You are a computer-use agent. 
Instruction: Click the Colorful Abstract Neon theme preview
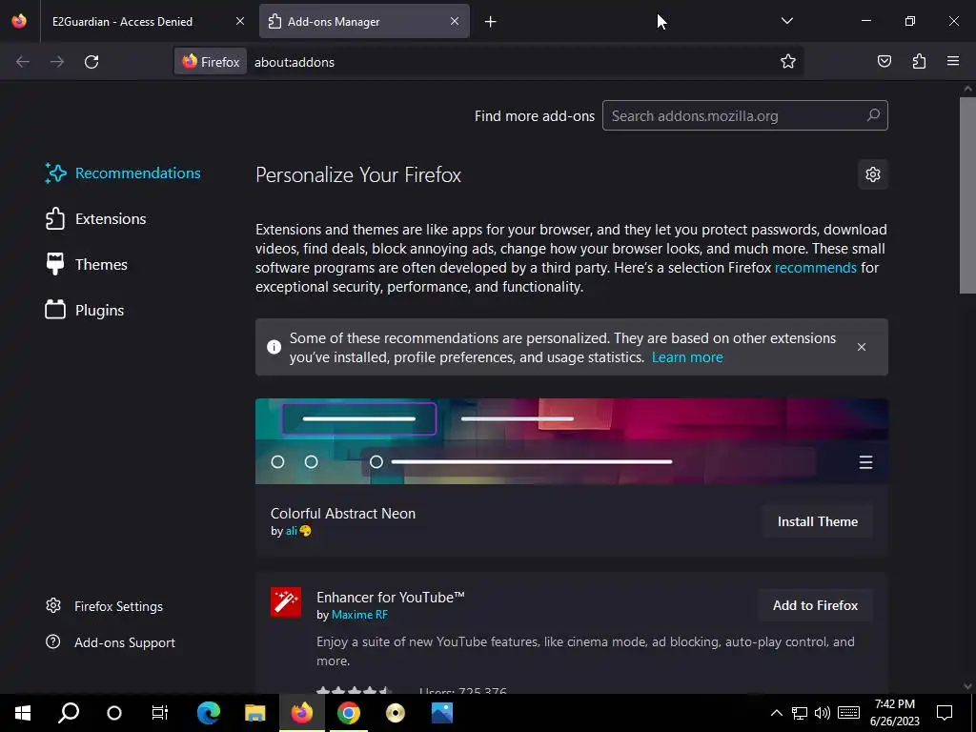[x=572, y=441]
